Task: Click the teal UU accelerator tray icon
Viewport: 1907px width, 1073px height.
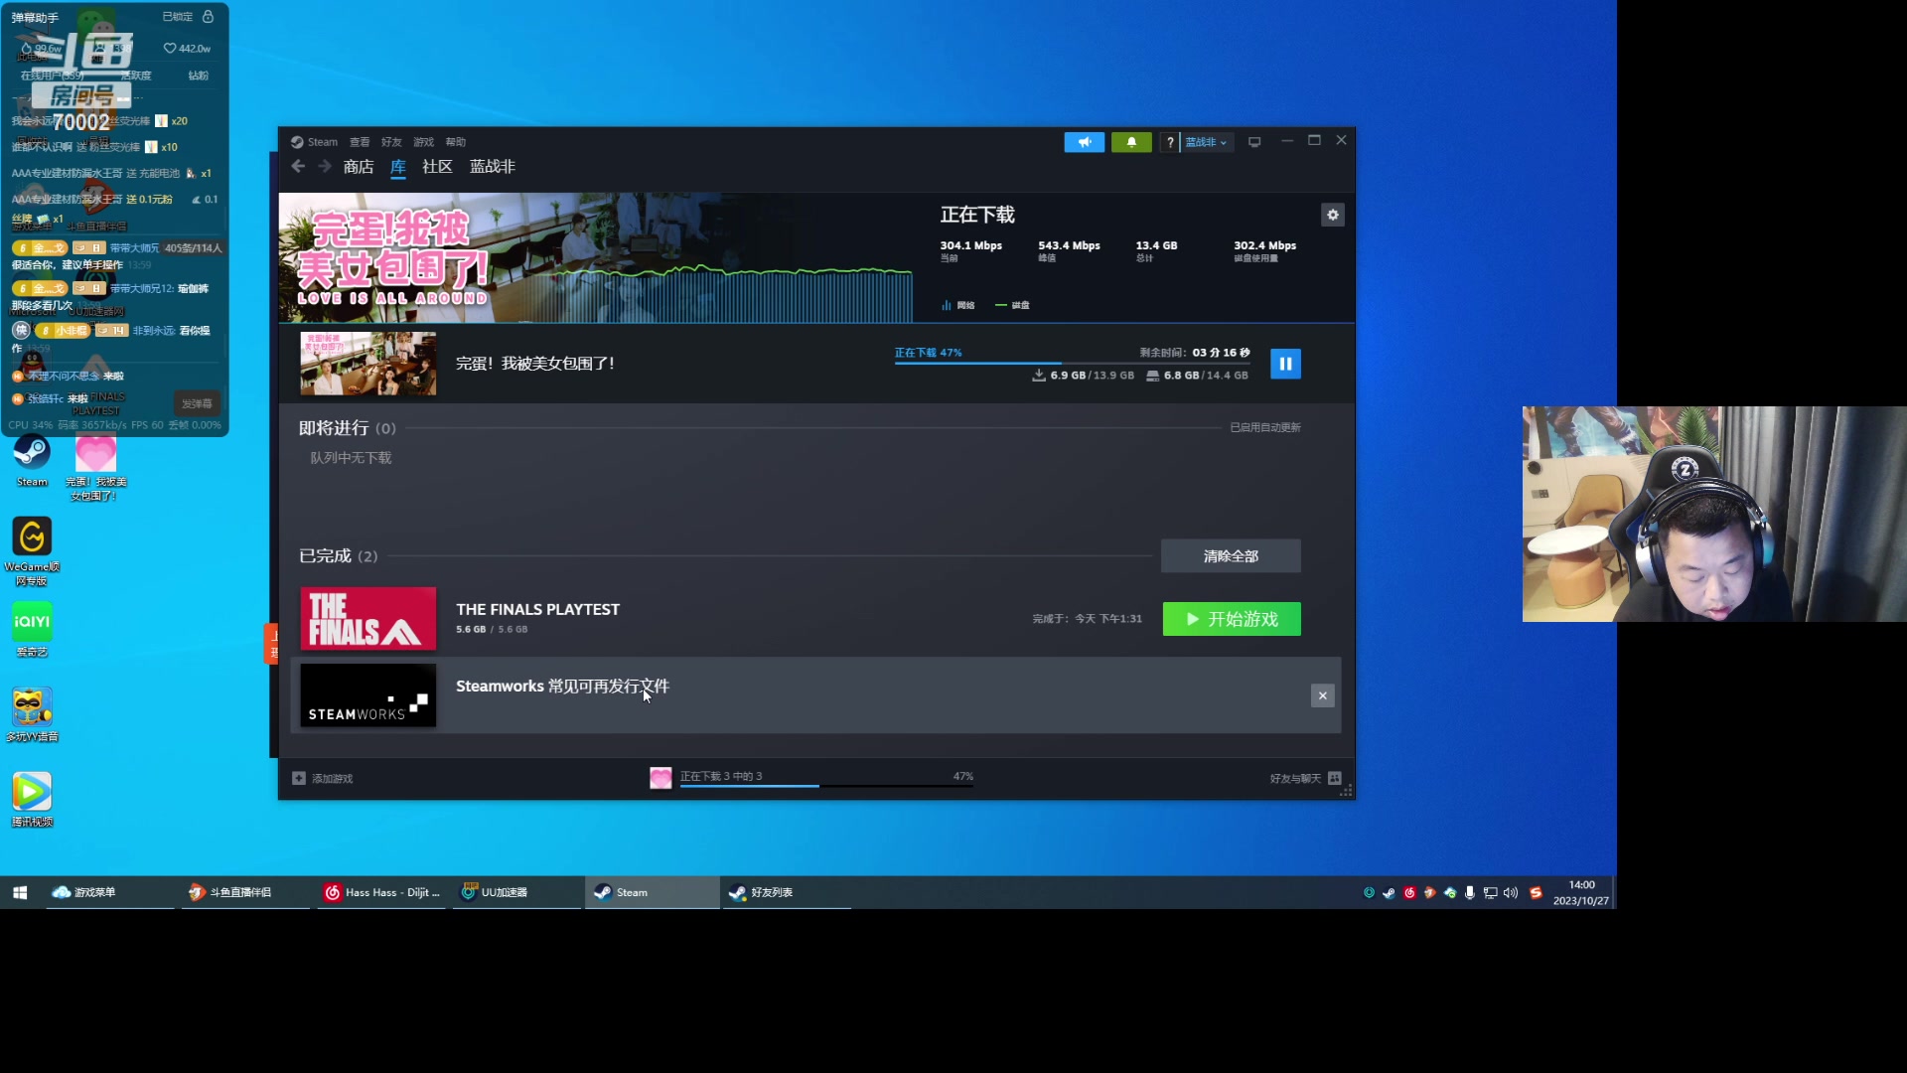Action: pos(1369,893)
